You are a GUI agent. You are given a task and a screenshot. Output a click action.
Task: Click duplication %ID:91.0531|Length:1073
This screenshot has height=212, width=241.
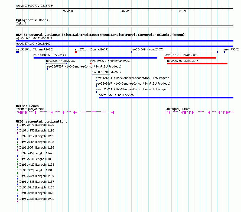click(35, 193)
